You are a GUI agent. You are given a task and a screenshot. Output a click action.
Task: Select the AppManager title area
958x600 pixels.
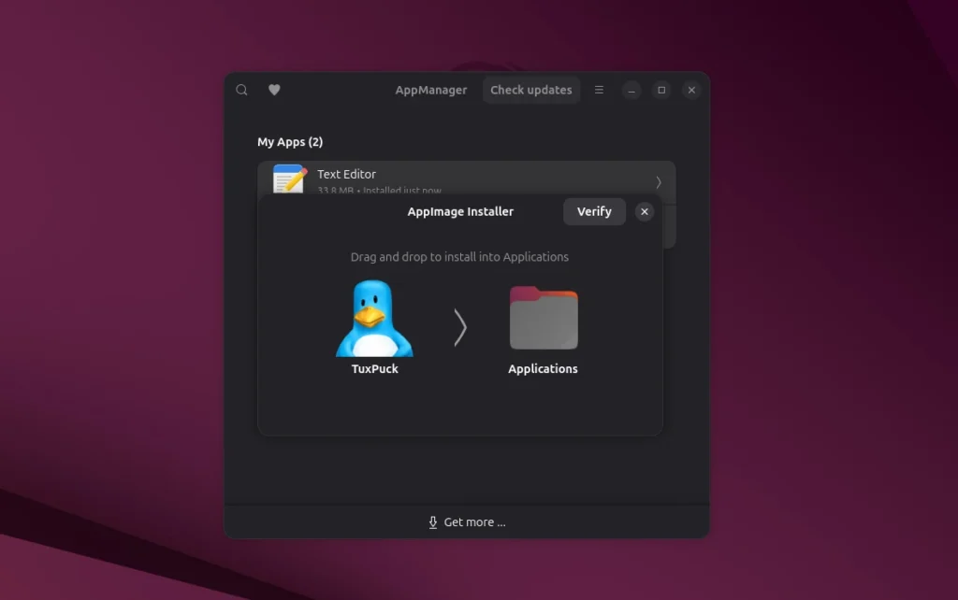pos(430,90)
